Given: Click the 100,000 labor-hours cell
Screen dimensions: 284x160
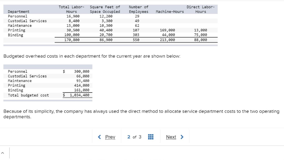Looking at the screenshot, I should (72, 35).
